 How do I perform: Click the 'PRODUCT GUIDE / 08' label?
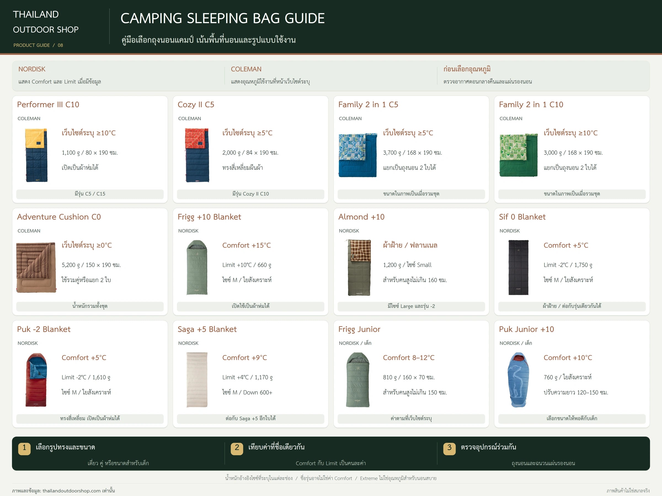tap(38, 45)
